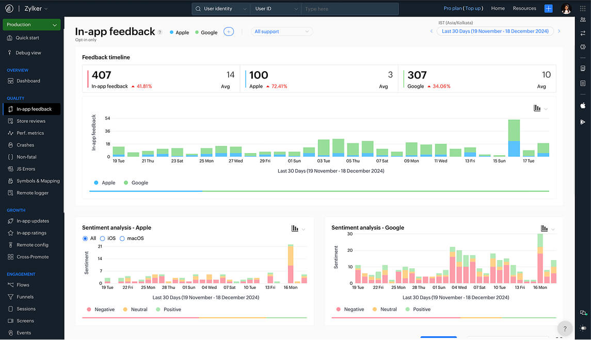Toggle Apple legend in Feedback timeline
This screenshot has height=340, width=591.
(x=105, y=183)
